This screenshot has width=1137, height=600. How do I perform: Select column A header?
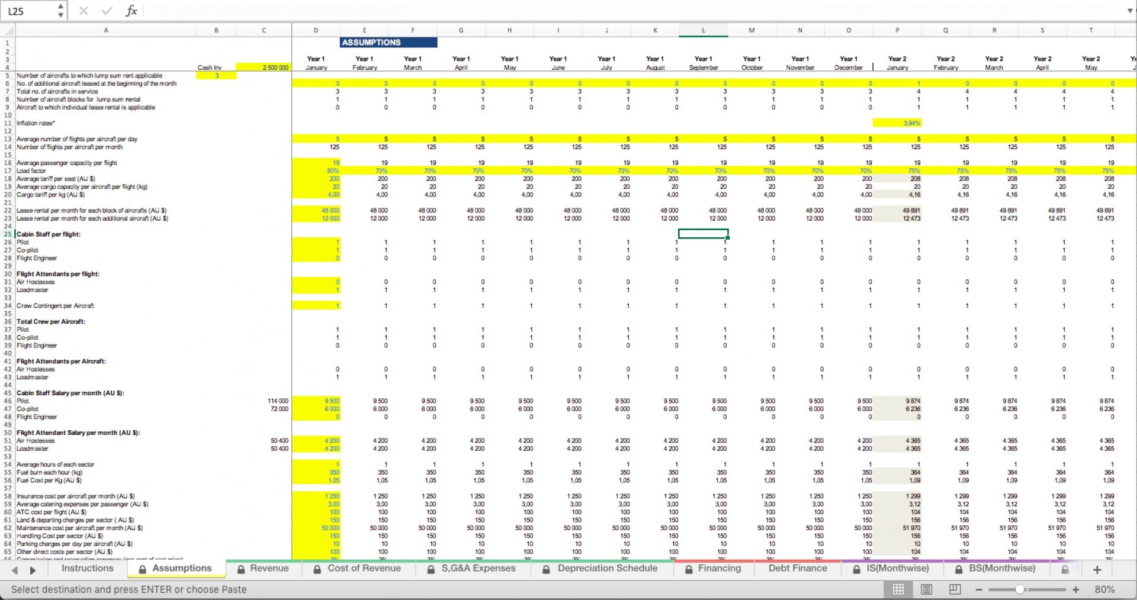coord(105,30)
